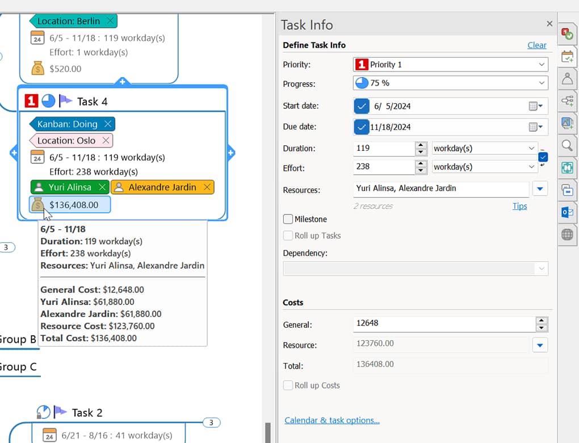
Task: Remove the Kanban: Doing tag
Action: [108, 124]
